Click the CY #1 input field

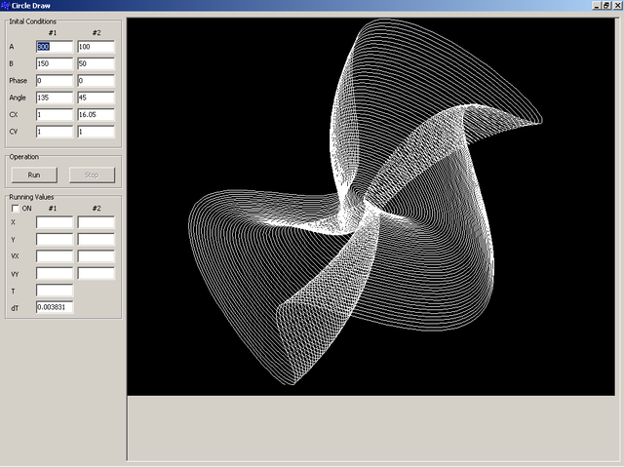click(x=55, y=132)
